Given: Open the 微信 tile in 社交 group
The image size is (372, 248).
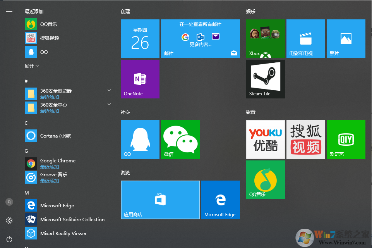Looking at the screenshot, I should [180, 139].
